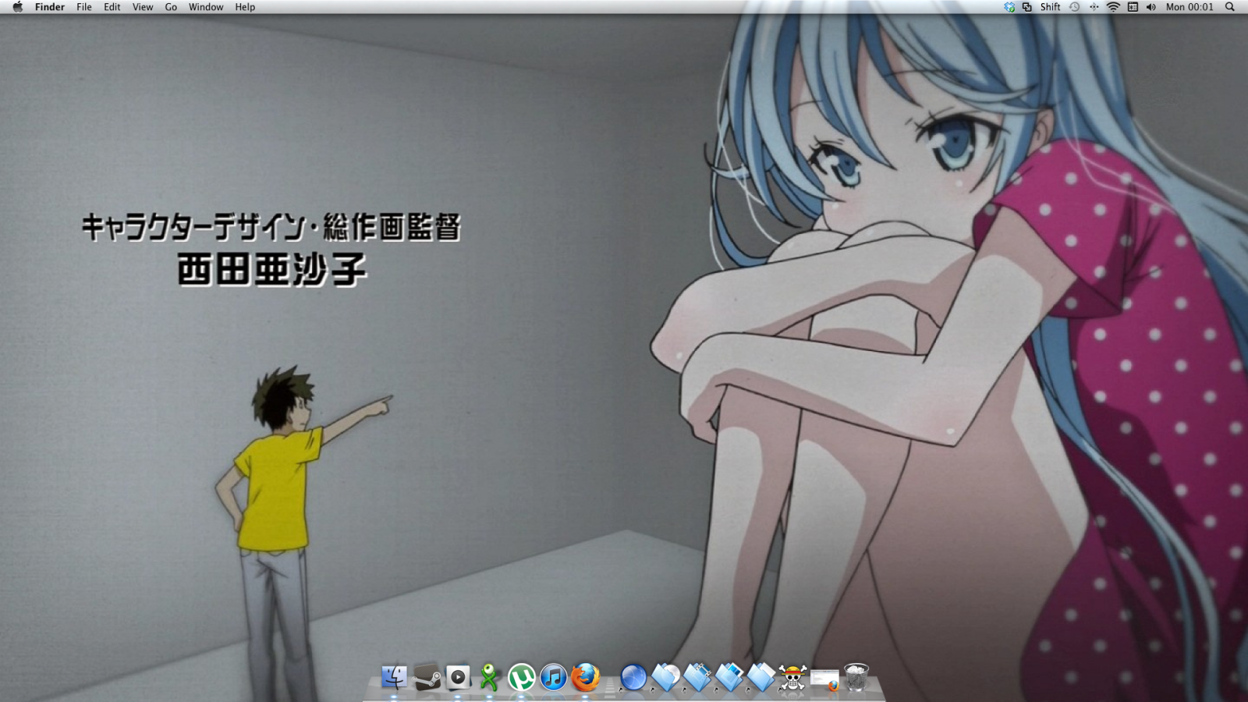This screenshot has width=1248, height=702.
Task: Click the overlapping windows menu bar icon
Action: pyautogui.click(x=1027, y=7)
